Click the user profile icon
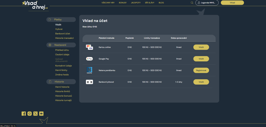 [199, 3]
